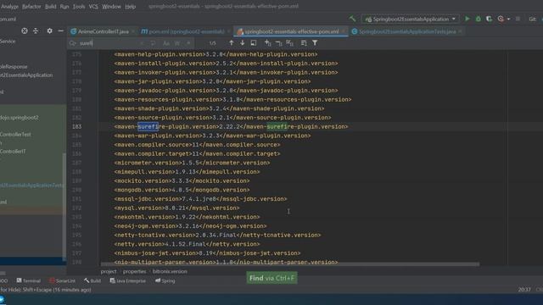The width and height of the screenshot is (543, 305).
Task: Open the find filter funnel icon
Action: pyautogui.click(x=315, y=43)
